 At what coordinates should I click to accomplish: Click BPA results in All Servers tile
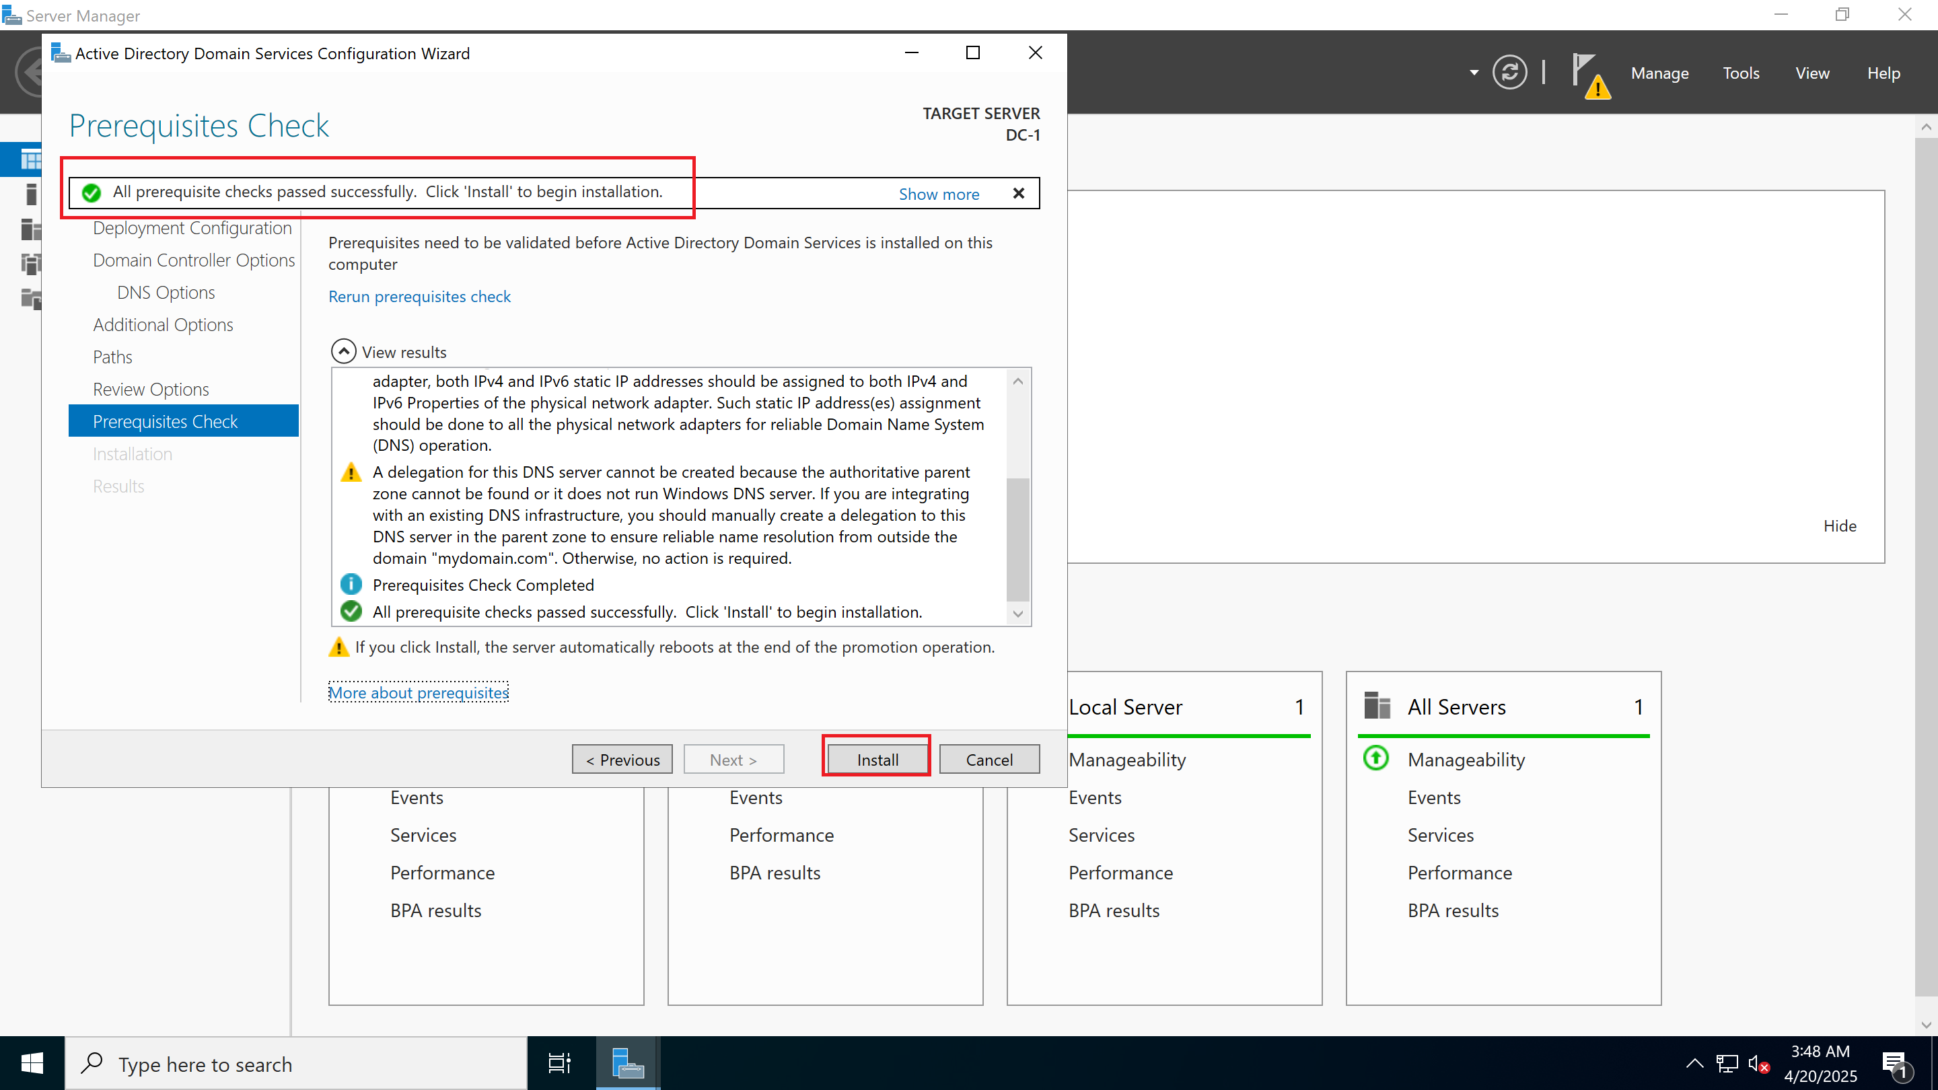(x=1453, y=910)
